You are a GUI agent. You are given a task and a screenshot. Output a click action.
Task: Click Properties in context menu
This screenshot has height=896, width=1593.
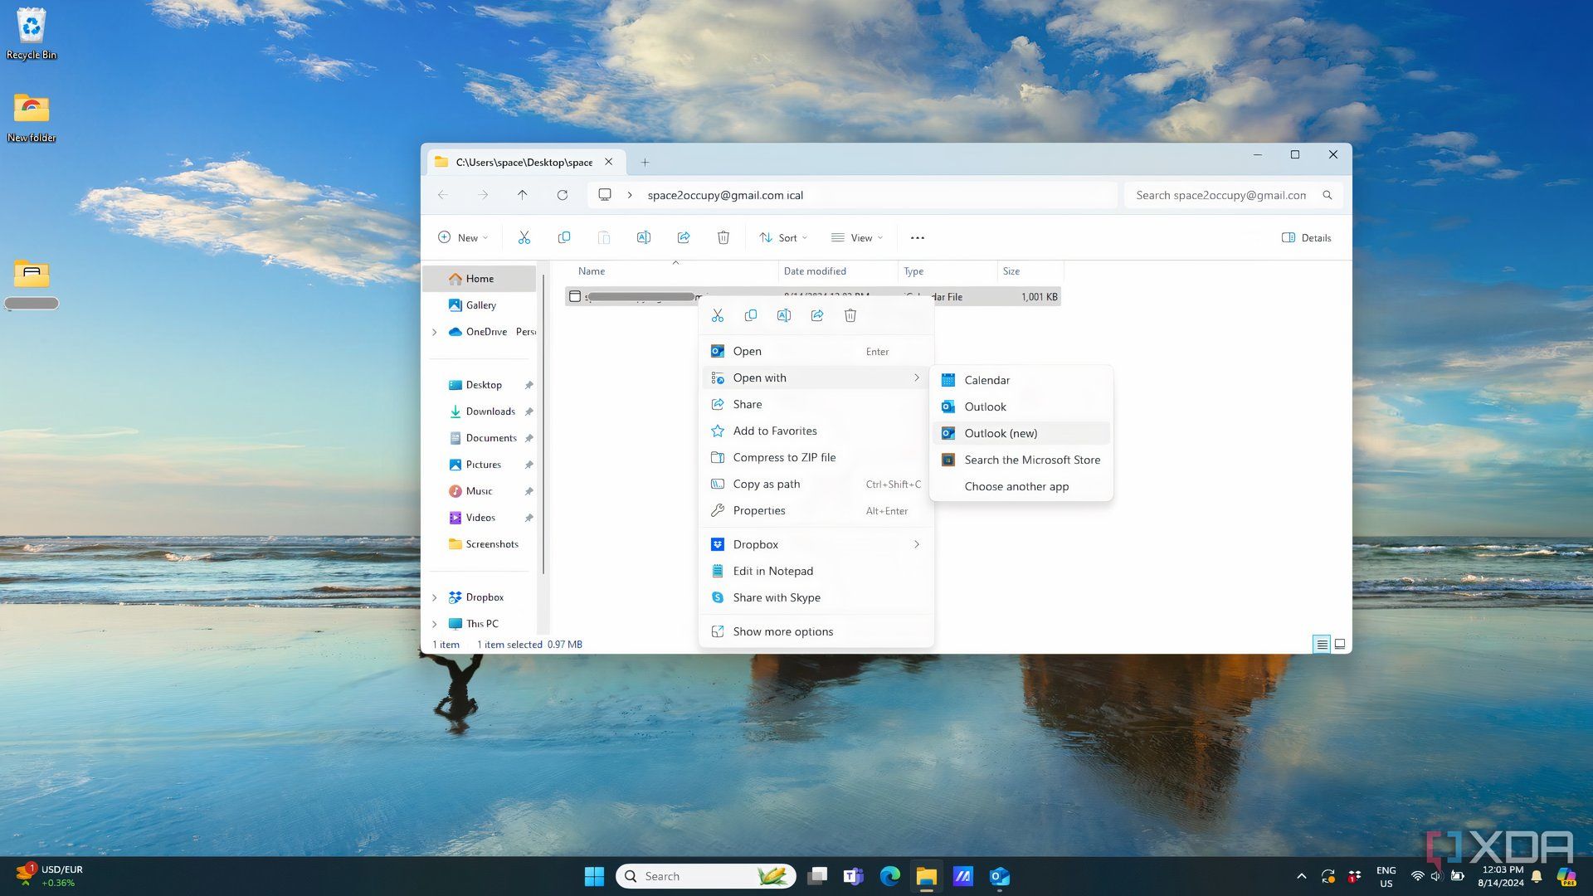(817, 510)
